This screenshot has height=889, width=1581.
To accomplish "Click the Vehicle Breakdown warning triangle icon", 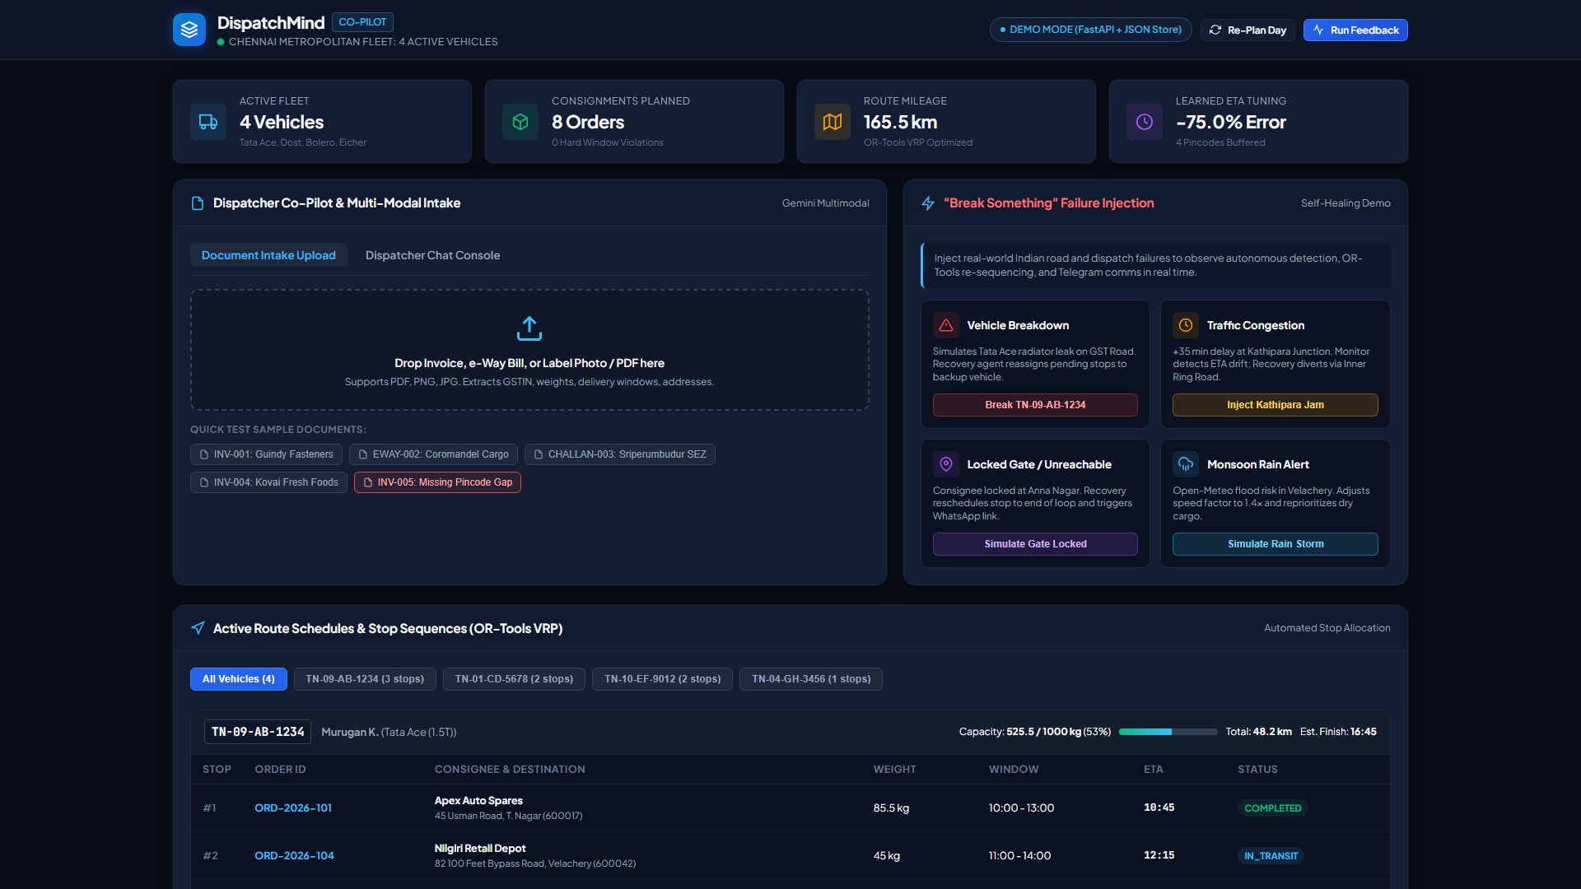I will (946, 325).
